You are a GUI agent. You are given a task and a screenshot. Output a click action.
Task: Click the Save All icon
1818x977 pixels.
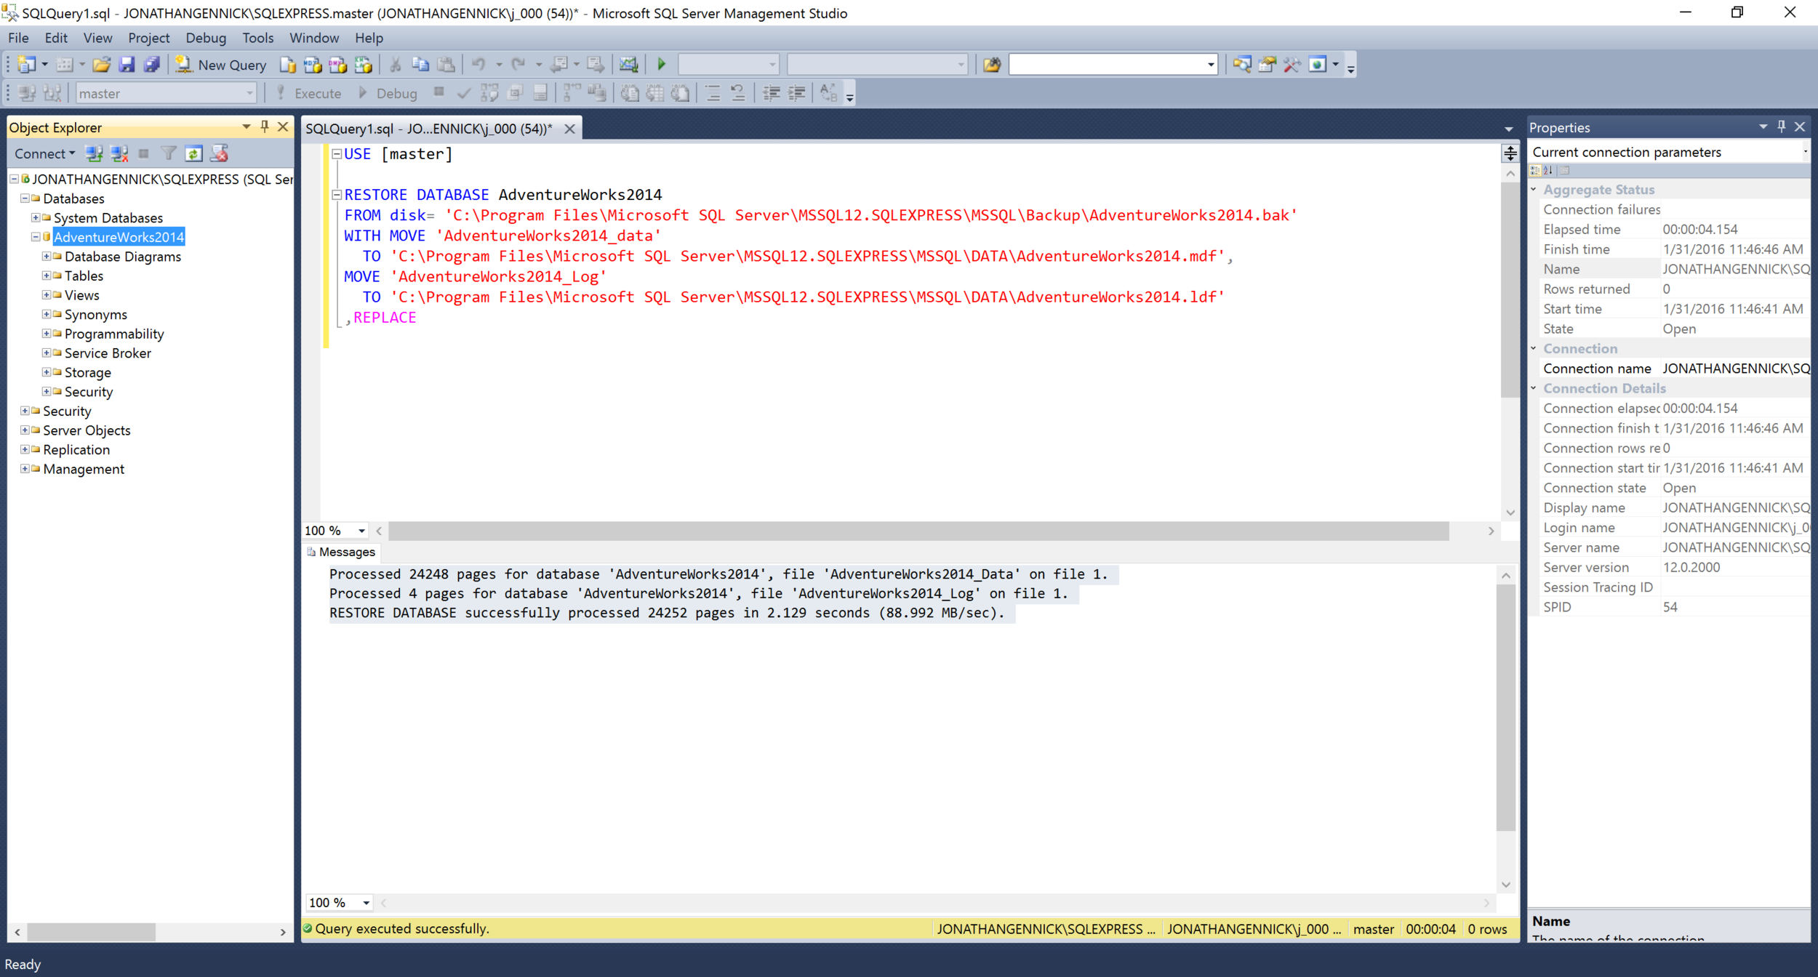point(151,65)
